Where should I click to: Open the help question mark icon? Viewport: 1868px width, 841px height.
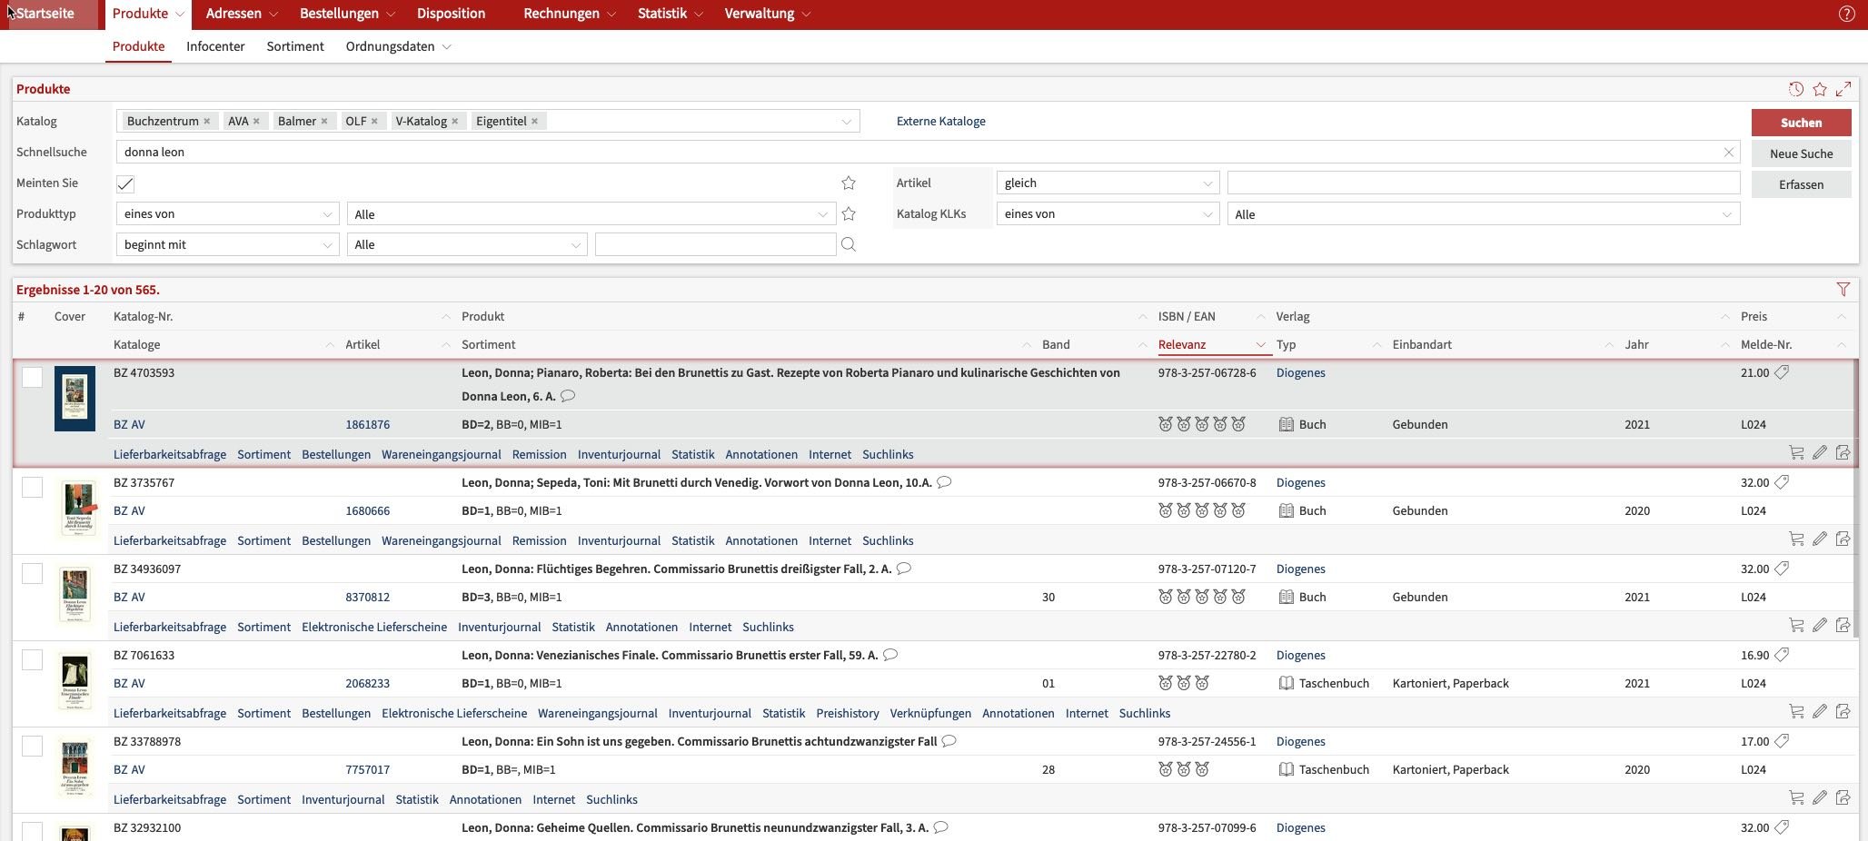click(1846, 14)
